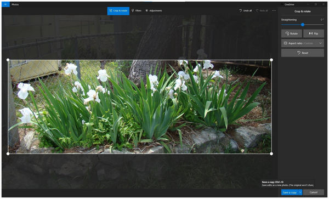Switch to the Adjustments tab
Screen dimensions: 329x199
(154, 11)
